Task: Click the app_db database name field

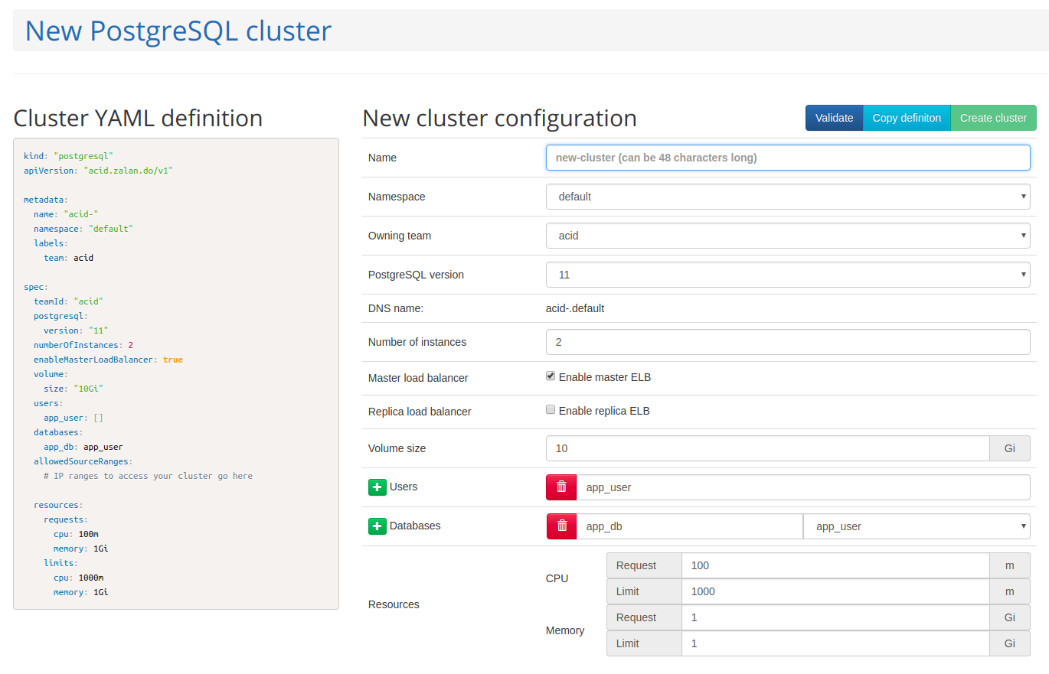Action: click(x=689, y=526)
